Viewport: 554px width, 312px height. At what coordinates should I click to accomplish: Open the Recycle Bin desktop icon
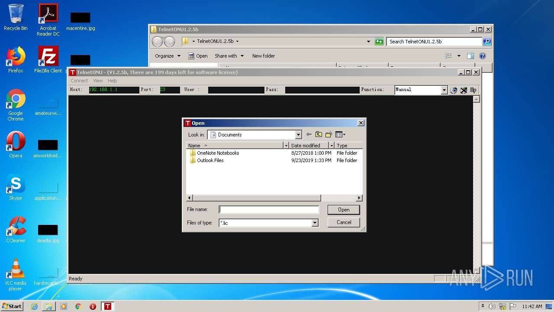[x=16, y=17]
